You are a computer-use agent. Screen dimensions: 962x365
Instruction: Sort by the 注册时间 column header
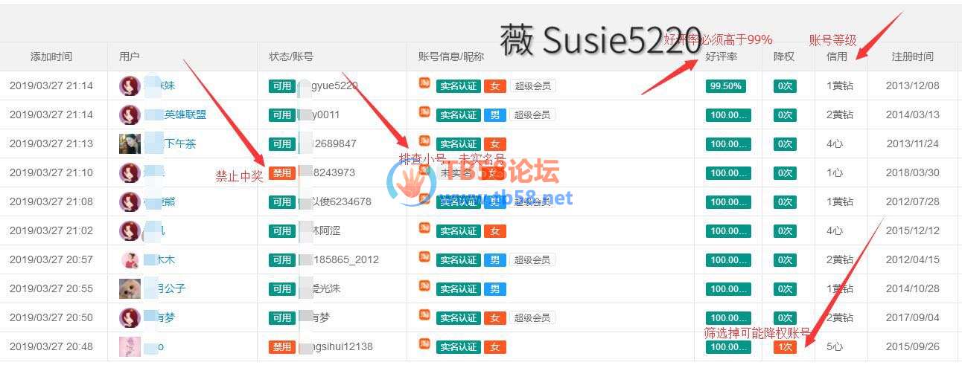click(x=912, y=56)
